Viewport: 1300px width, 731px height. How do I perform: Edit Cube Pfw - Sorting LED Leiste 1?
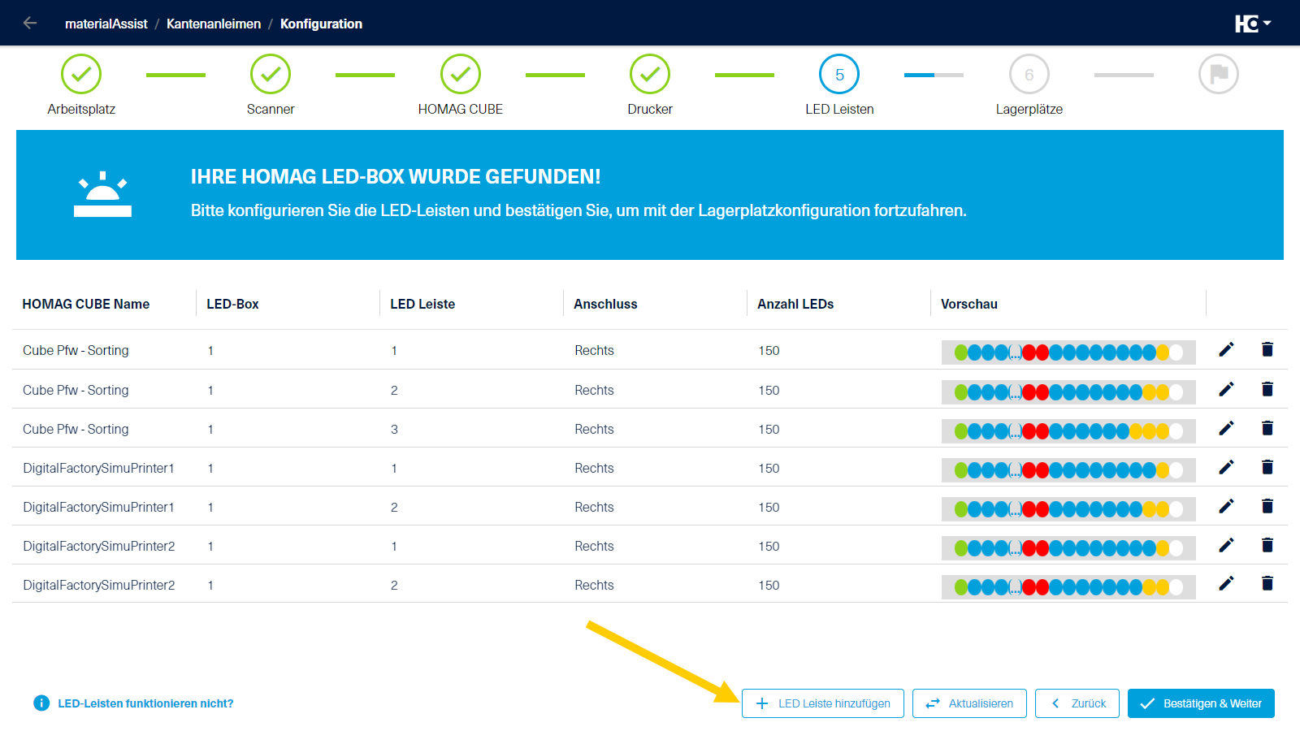pos(1226,349)
